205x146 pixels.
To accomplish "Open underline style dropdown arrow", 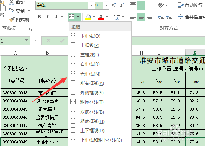I will point(62,17).
